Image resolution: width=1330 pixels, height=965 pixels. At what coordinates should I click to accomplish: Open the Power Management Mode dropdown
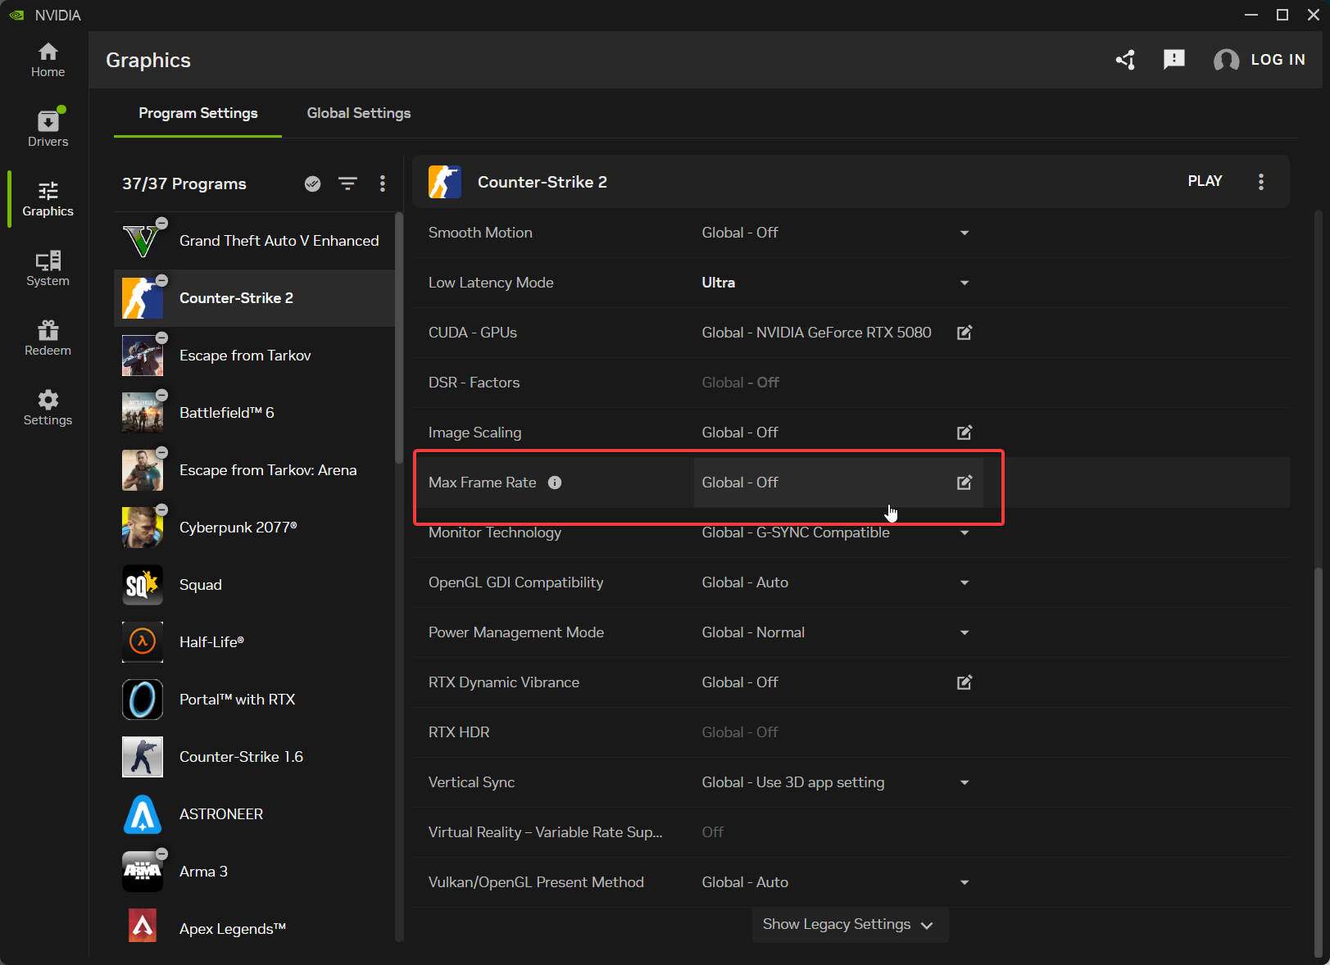[x=965, y=632]
